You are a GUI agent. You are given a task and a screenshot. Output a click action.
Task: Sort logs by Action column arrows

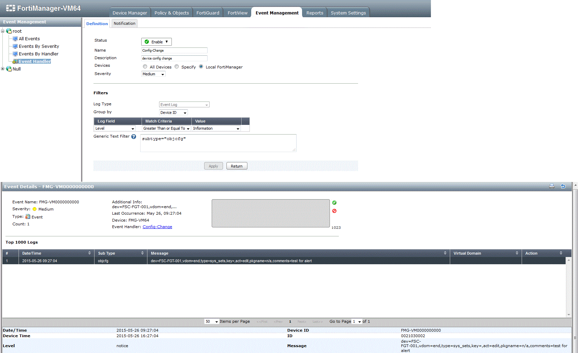pyautogui.click(x=561, y=253)
